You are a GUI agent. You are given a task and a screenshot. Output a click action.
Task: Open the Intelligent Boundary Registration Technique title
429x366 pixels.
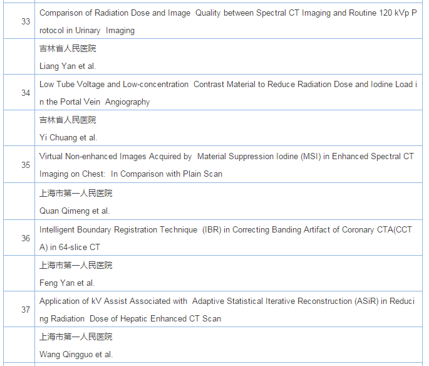point(226,238)
